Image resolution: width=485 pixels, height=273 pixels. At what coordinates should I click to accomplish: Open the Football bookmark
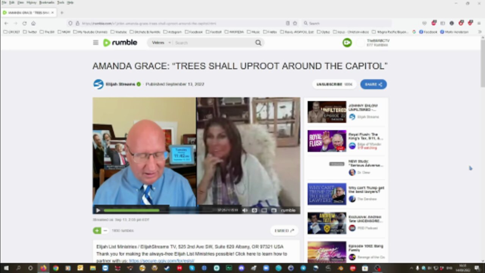pyautogui.click(x=214, y=32)
